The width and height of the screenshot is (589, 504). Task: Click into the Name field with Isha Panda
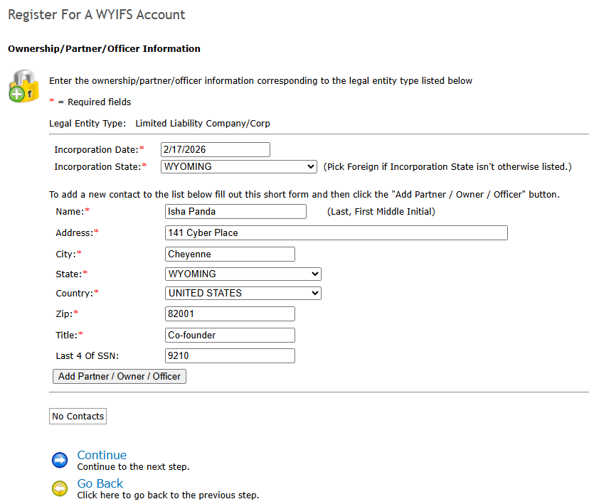(235, 211)
